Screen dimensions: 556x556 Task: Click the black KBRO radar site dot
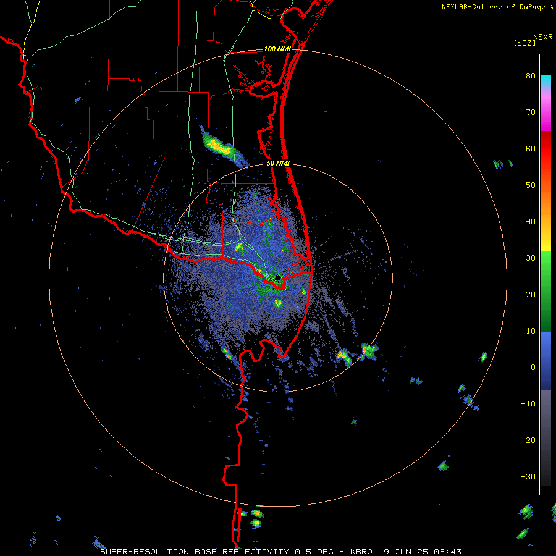coord(278,278)
